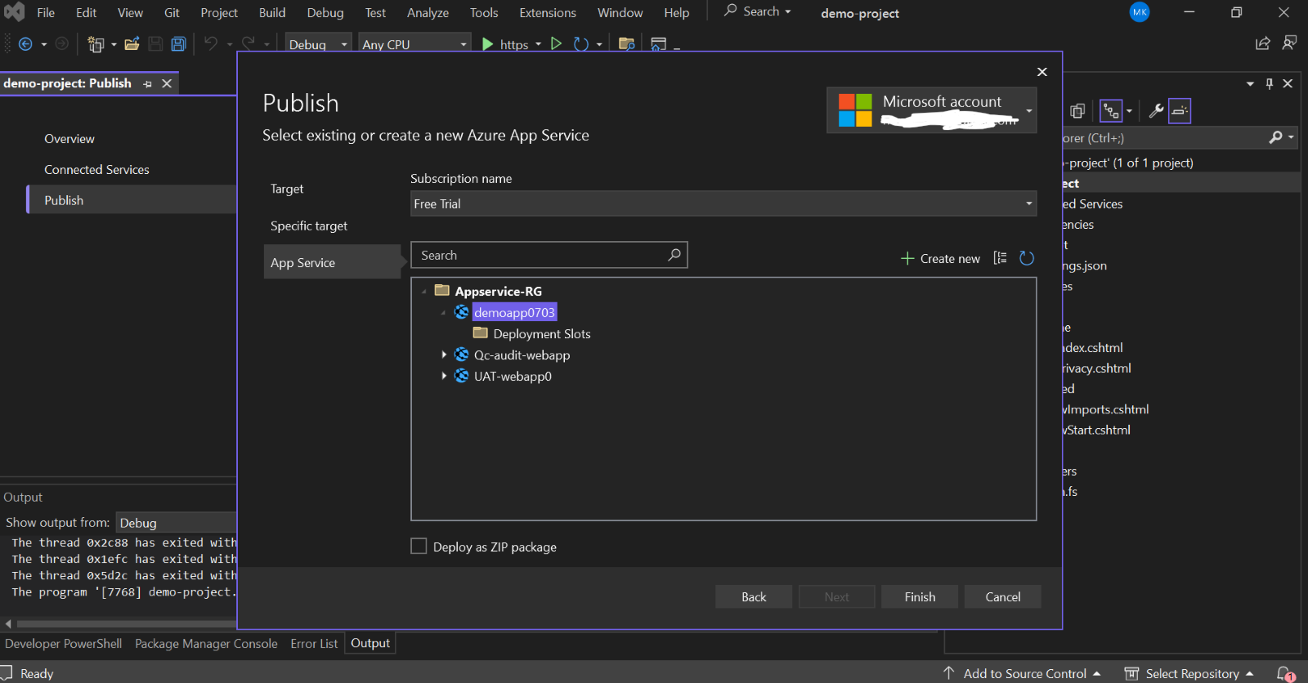Expand the Qc-audit-webapp tree node
Screen dimensions: 1308x683
click(444, 355)
